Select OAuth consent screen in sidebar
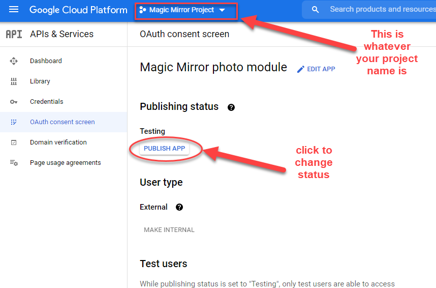Screen dimensions: 436x288 tap(64, 122)
